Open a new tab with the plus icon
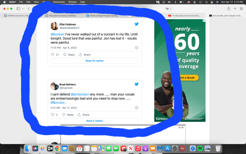Screen dimensions: 246x154 tap(235, 8)
